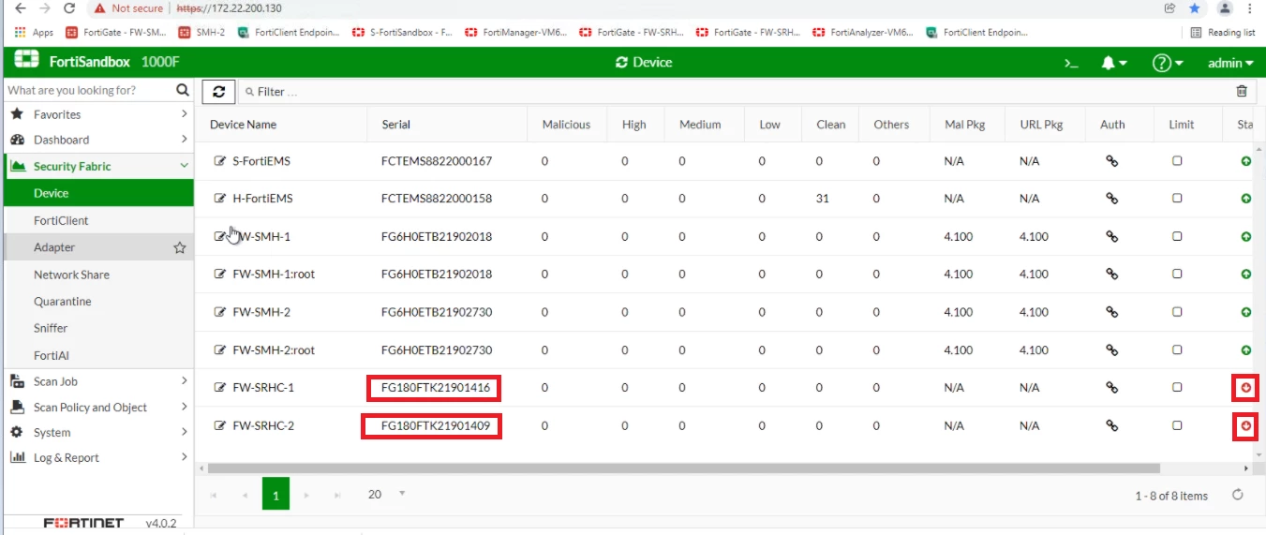This screenshot has width=1266, height=535.
Task: Click the edit icon for FW-SRHC-2
Action: pos(220,426)
